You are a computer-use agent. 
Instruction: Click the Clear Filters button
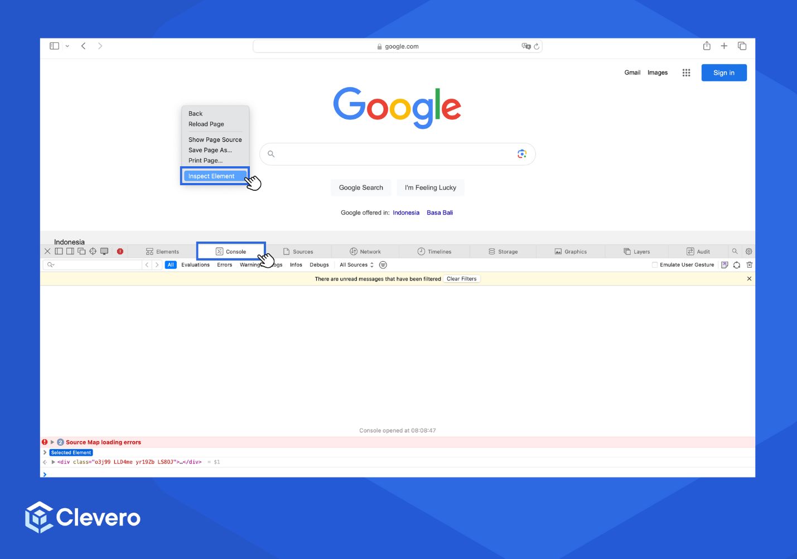[x=462, y=279]
